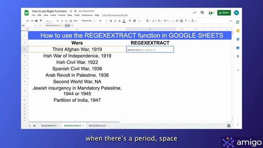Switch to the REGEXMATCH sheet tab

tap(50, 126)
